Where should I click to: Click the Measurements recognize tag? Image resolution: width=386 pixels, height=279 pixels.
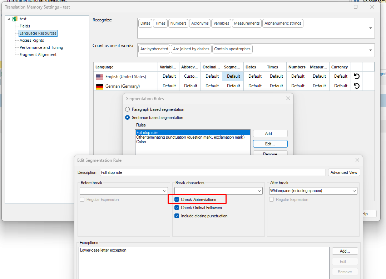click(247, 23)
